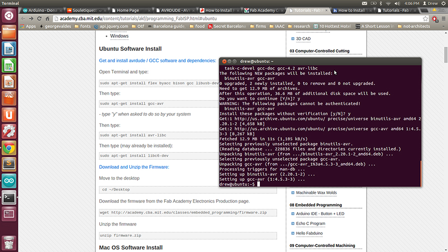Viewport: 448px width, 252px height.
Task: Open Workspace Switcher launcher icon
Action: tap(9, 214)
